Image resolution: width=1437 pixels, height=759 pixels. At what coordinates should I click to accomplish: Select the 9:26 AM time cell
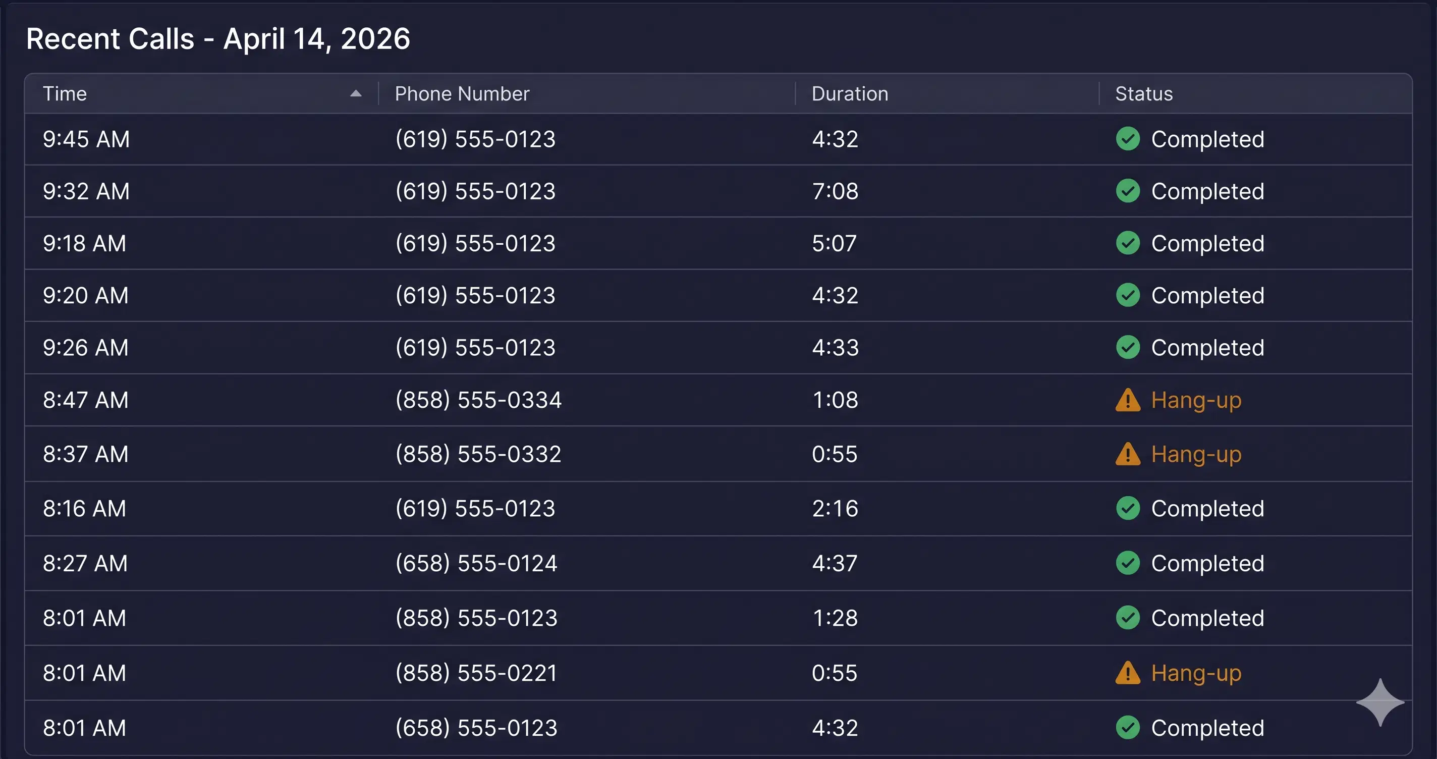[x=85, y=348]
